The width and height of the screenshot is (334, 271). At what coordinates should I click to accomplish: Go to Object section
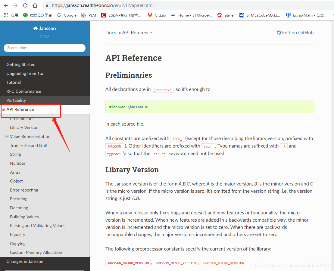(16, 181)
